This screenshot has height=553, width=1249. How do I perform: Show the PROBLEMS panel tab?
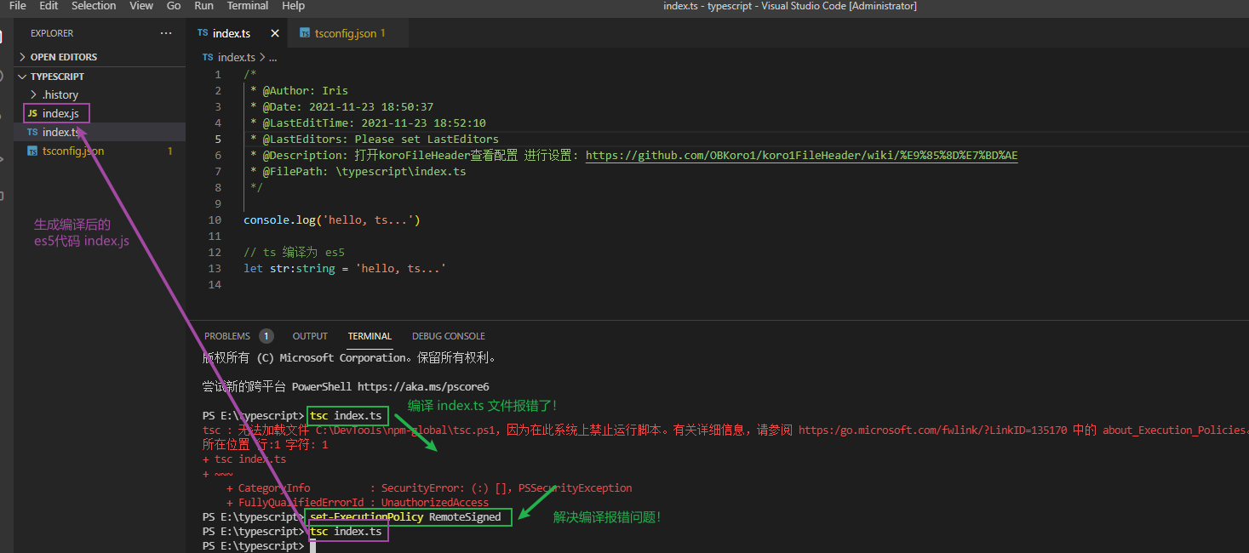coord(227,336)
